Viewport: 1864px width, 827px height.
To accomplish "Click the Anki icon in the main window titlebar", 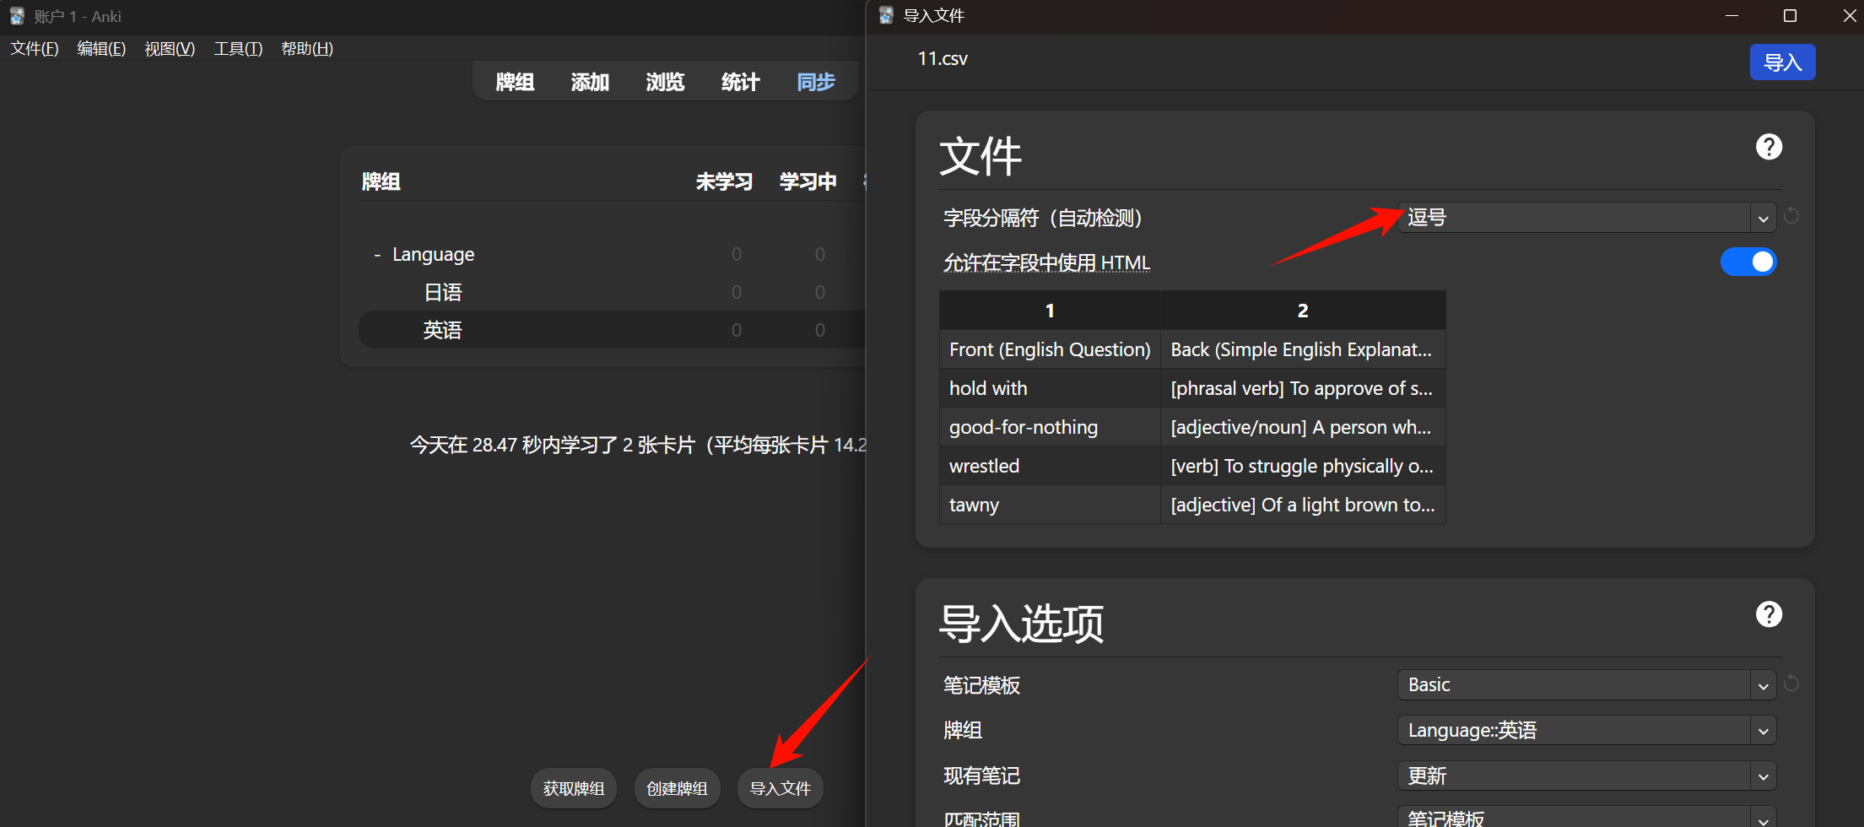I will click(x=18, y=15).
